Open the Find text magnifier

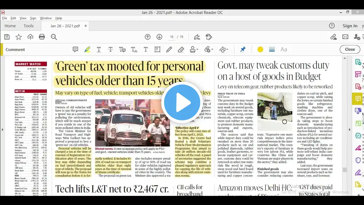tap(54, 37)
